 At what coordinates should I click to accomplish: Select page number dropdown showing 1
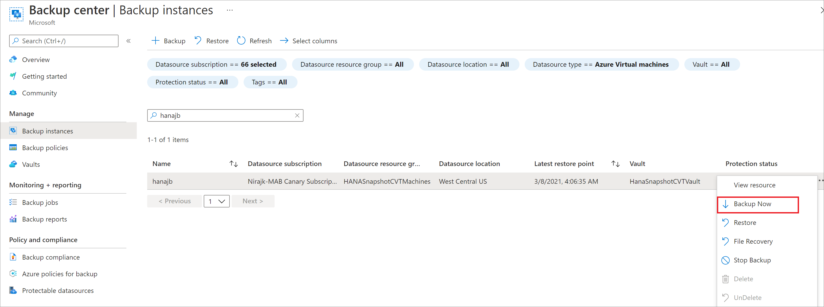(x=217, y=200)
